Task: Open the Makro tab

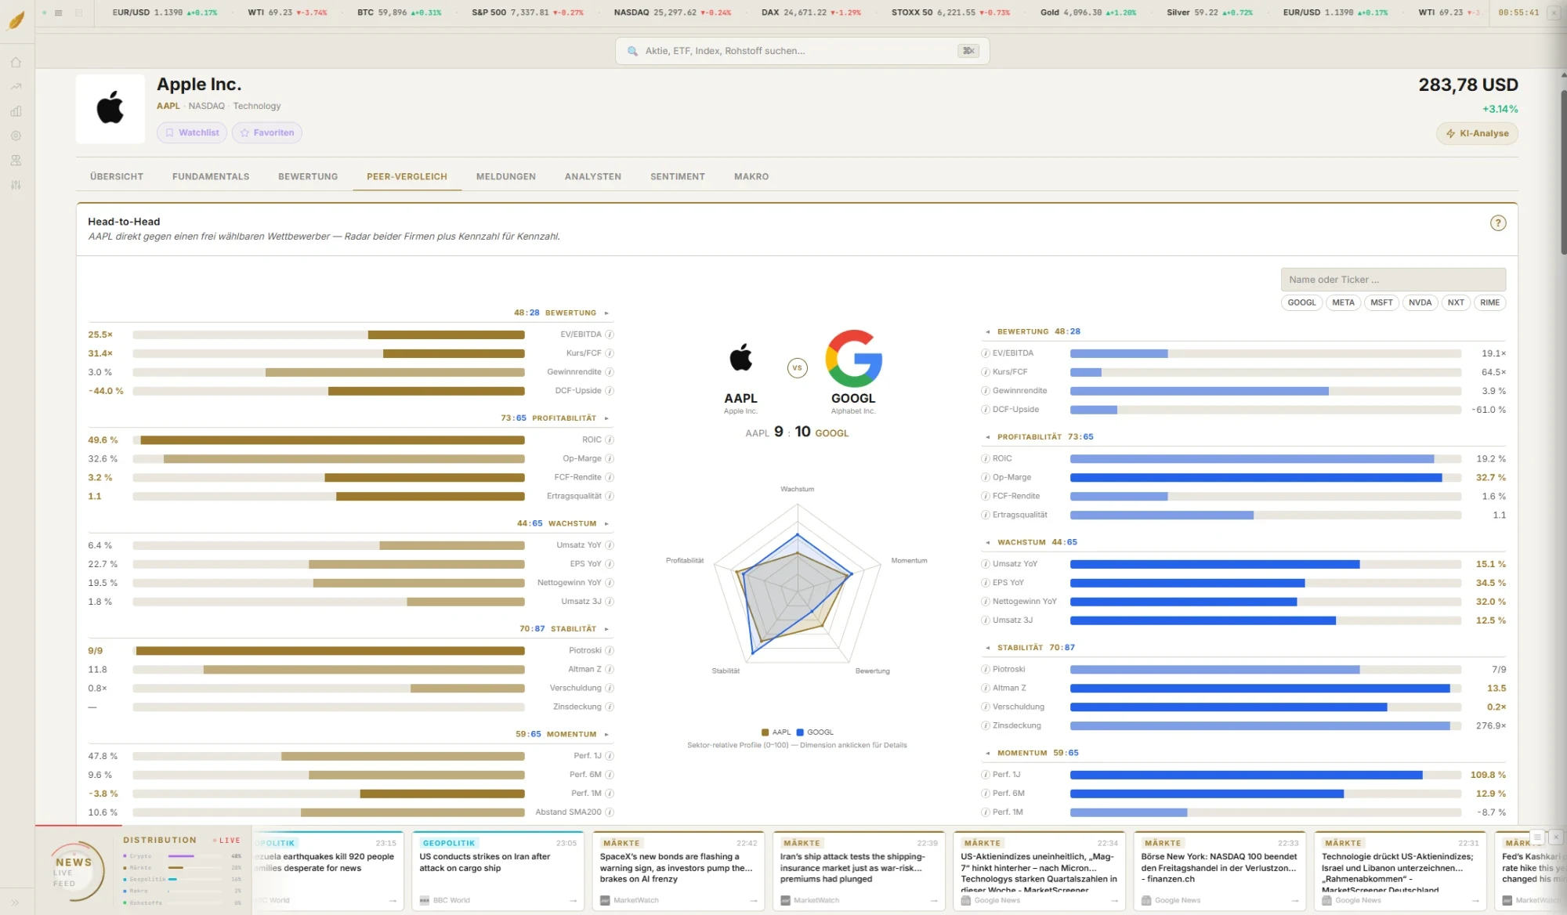Action: click(x=751, y=177)
